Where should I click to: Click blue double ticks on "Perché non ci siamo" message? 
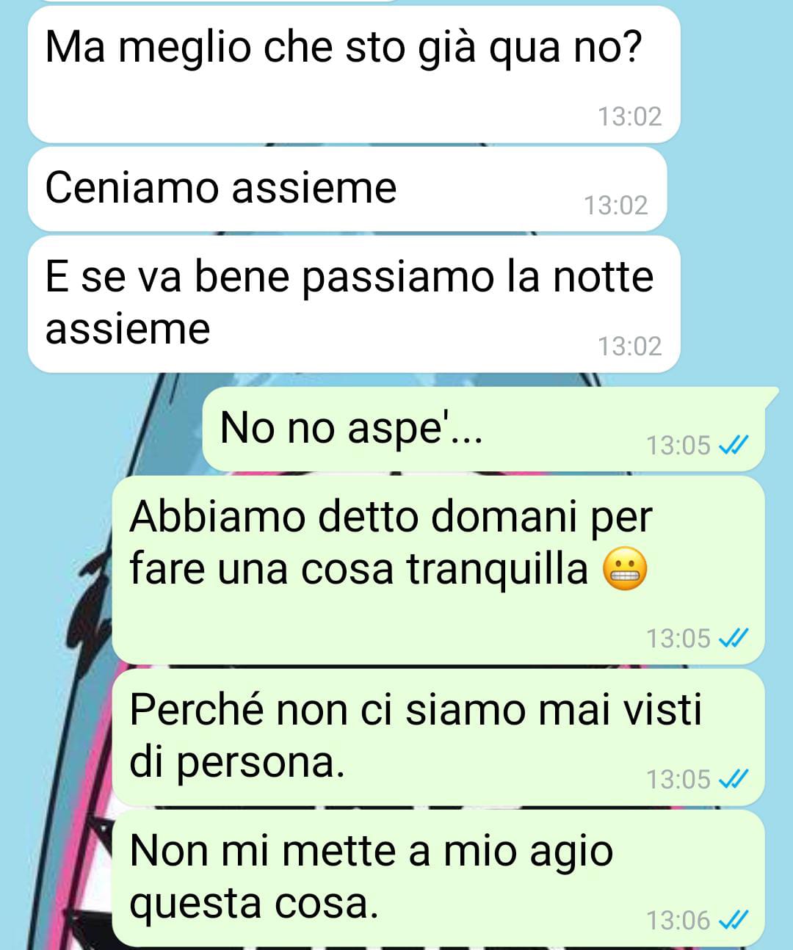click(734, 779)
